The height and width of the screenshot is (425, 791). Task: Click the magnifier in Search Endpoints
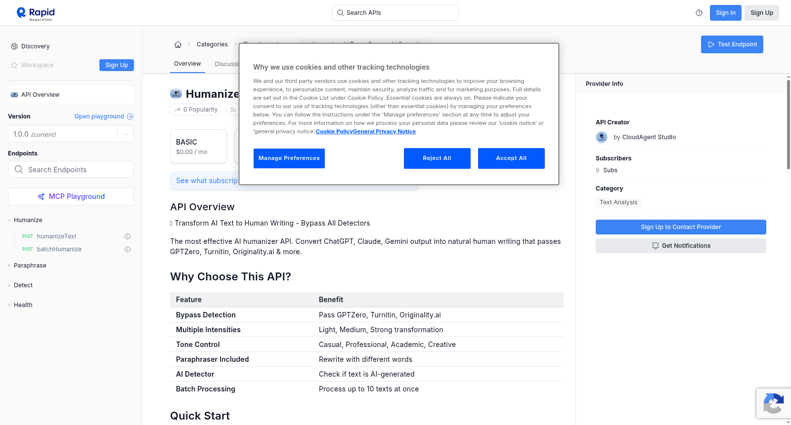coord(19,169)
